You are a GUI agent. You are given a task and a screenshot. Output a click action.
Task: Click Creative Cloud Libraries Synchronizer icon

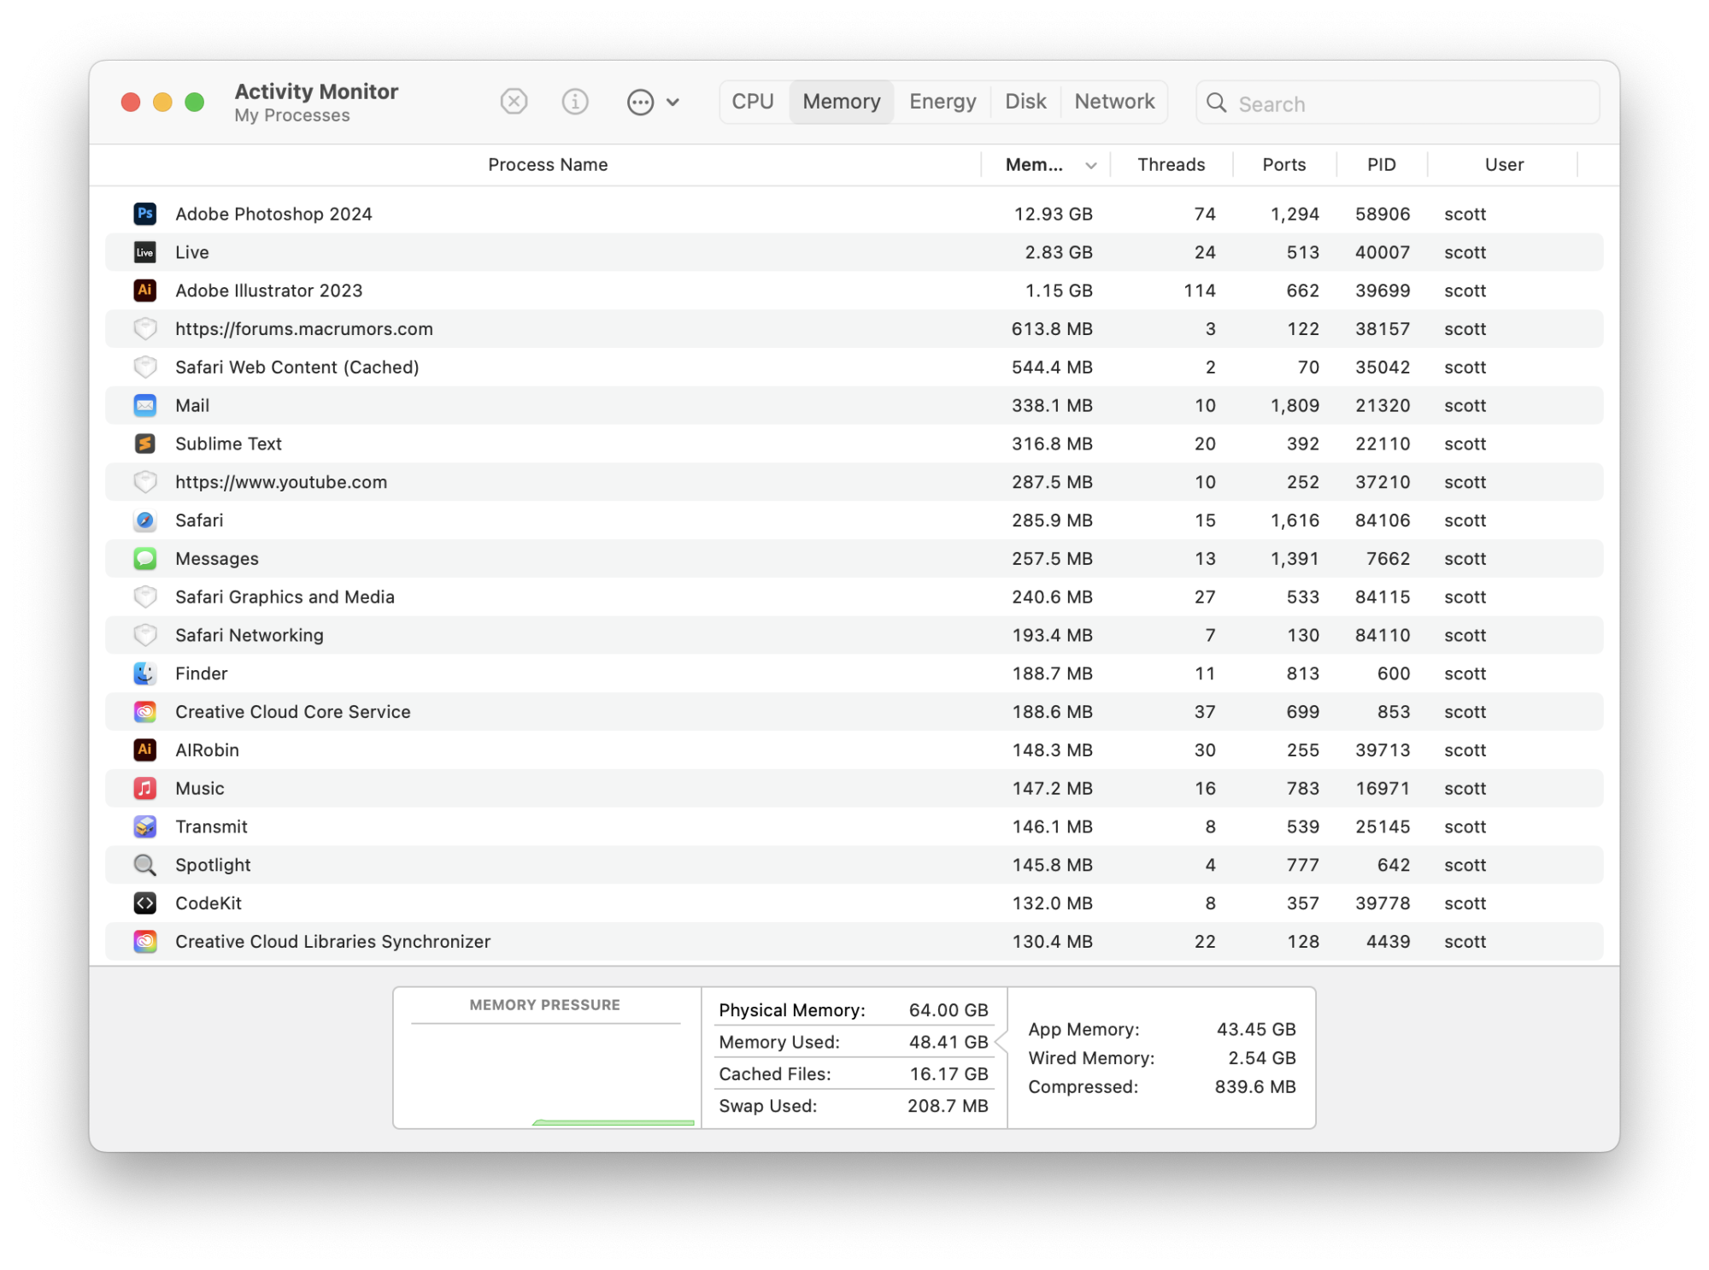pyautogui.click(x=145, y=941)
